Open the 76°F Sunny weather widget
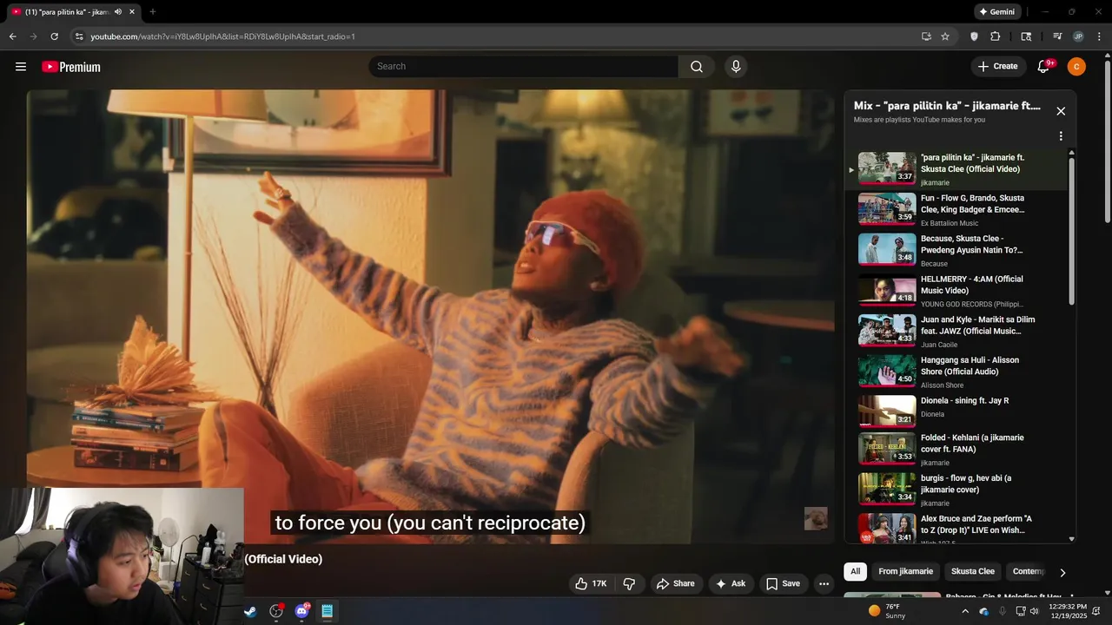The width and height of the screenshot is (1112, 625). [887, 611]
